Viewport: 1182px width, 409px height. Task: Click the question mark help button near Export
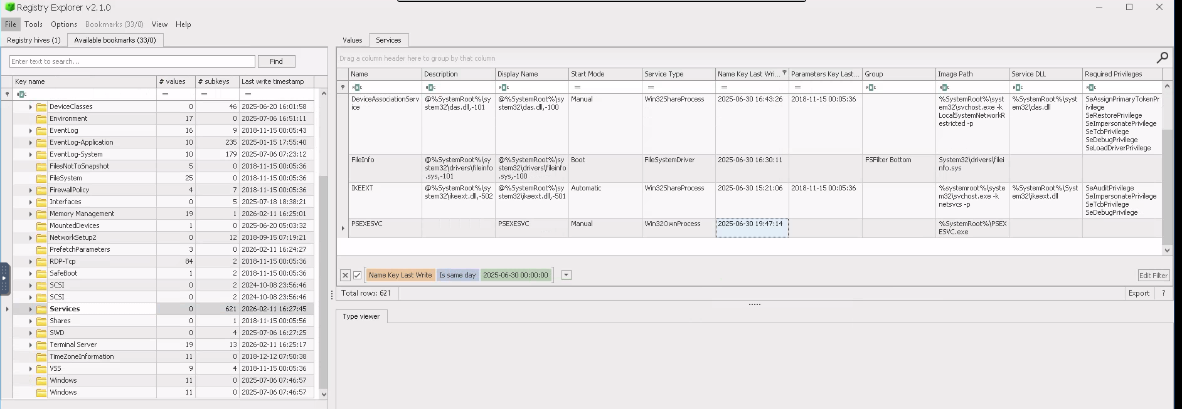click(1163, 293)
